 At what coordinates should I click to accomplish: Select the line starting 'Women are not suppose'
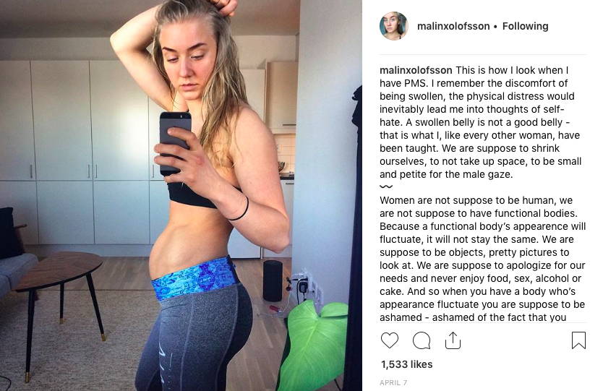point(476,200)
